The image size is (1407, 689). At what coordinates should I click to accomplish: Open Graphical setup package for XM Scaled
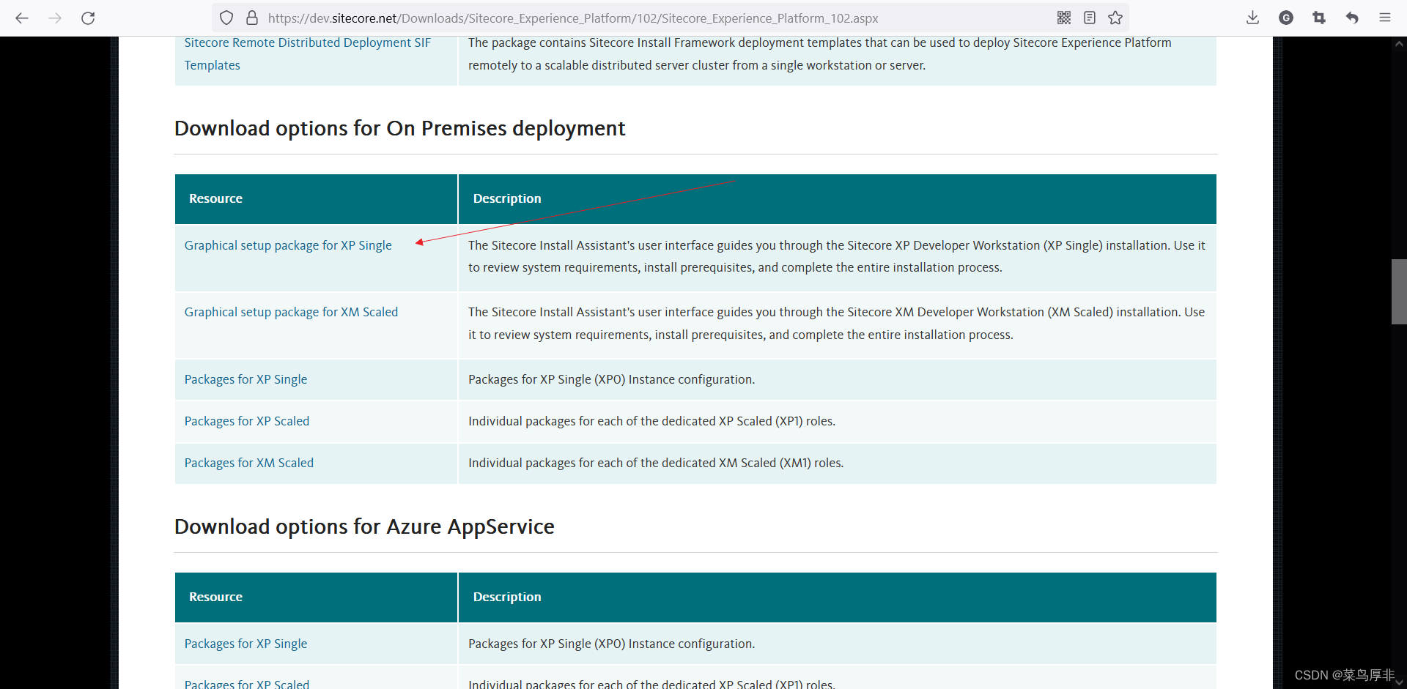[291, 312]
